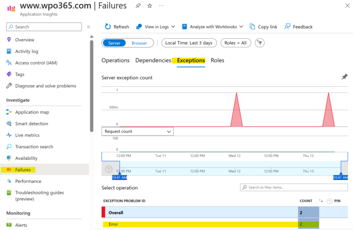
Task: Click the Refresh button label
Action: (121, 27)
